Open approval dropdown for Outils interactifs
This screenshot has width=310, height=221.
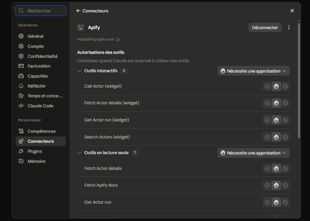click(254, 71)
